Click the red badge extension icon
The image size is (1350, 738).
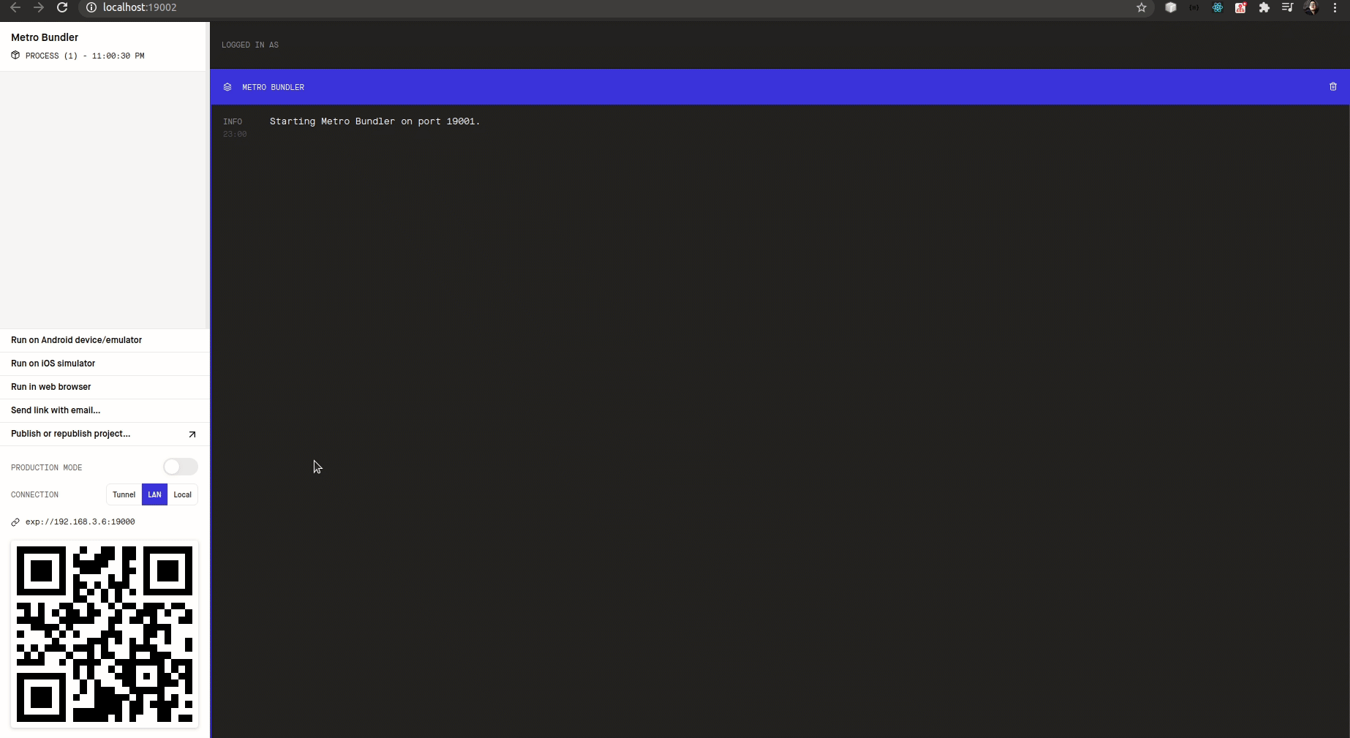(x=1241, y=7)
